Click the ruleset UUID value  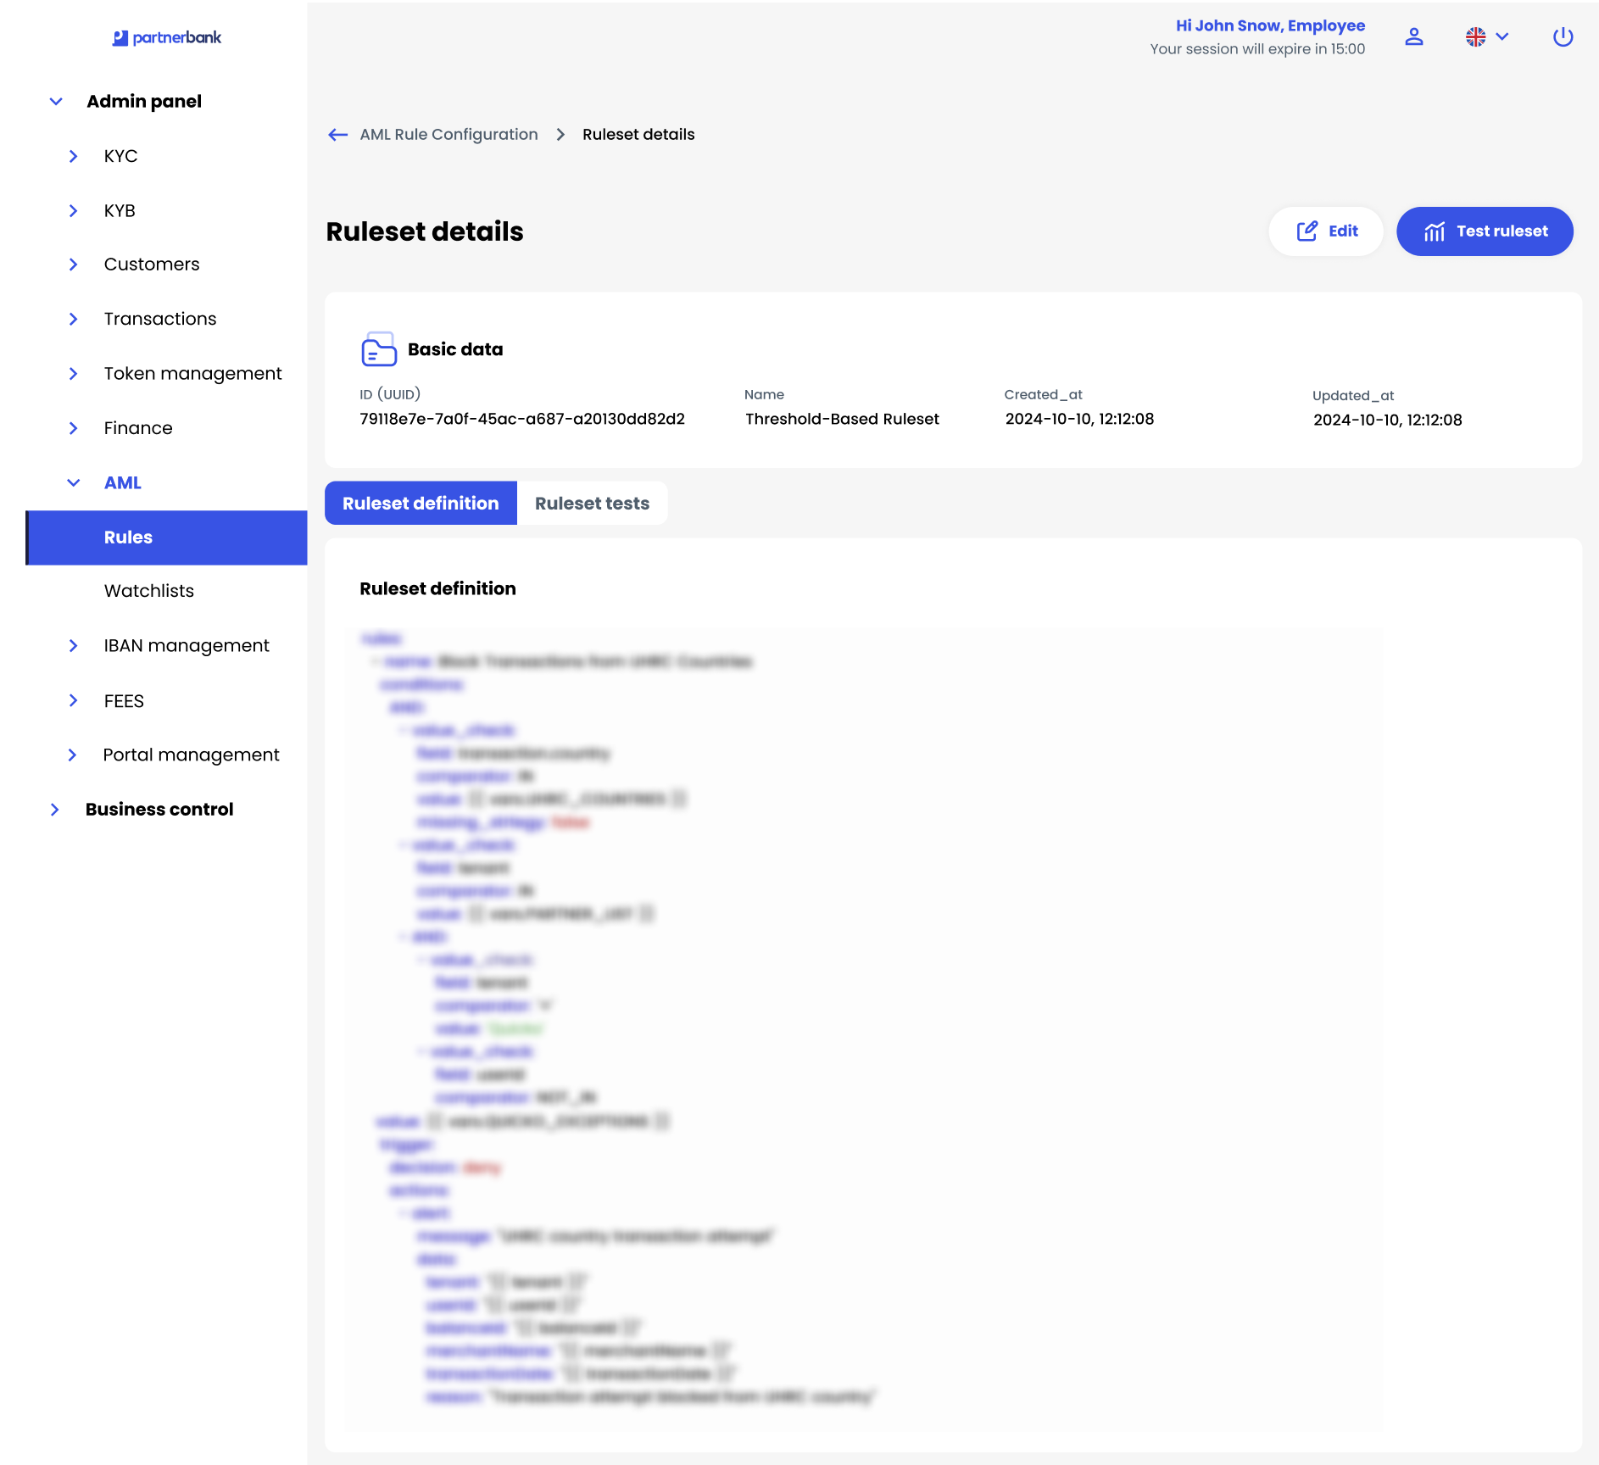click(521, 419)
